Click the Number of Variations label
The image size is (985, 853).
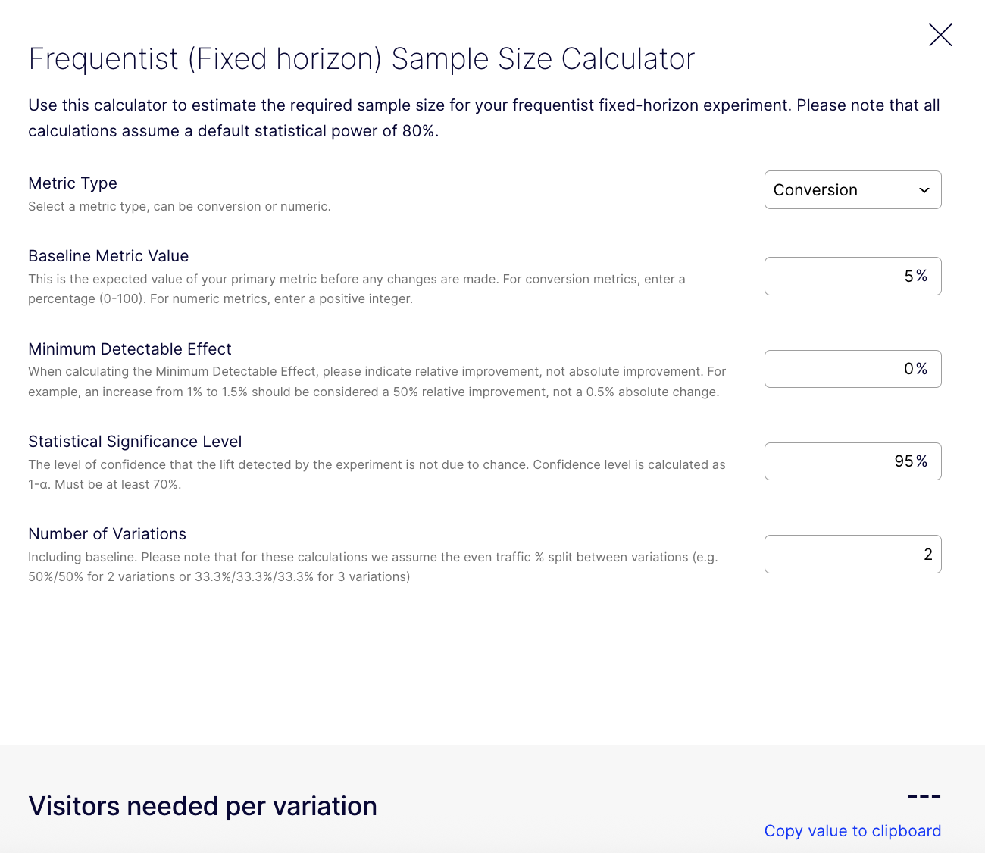pos(107,534)
